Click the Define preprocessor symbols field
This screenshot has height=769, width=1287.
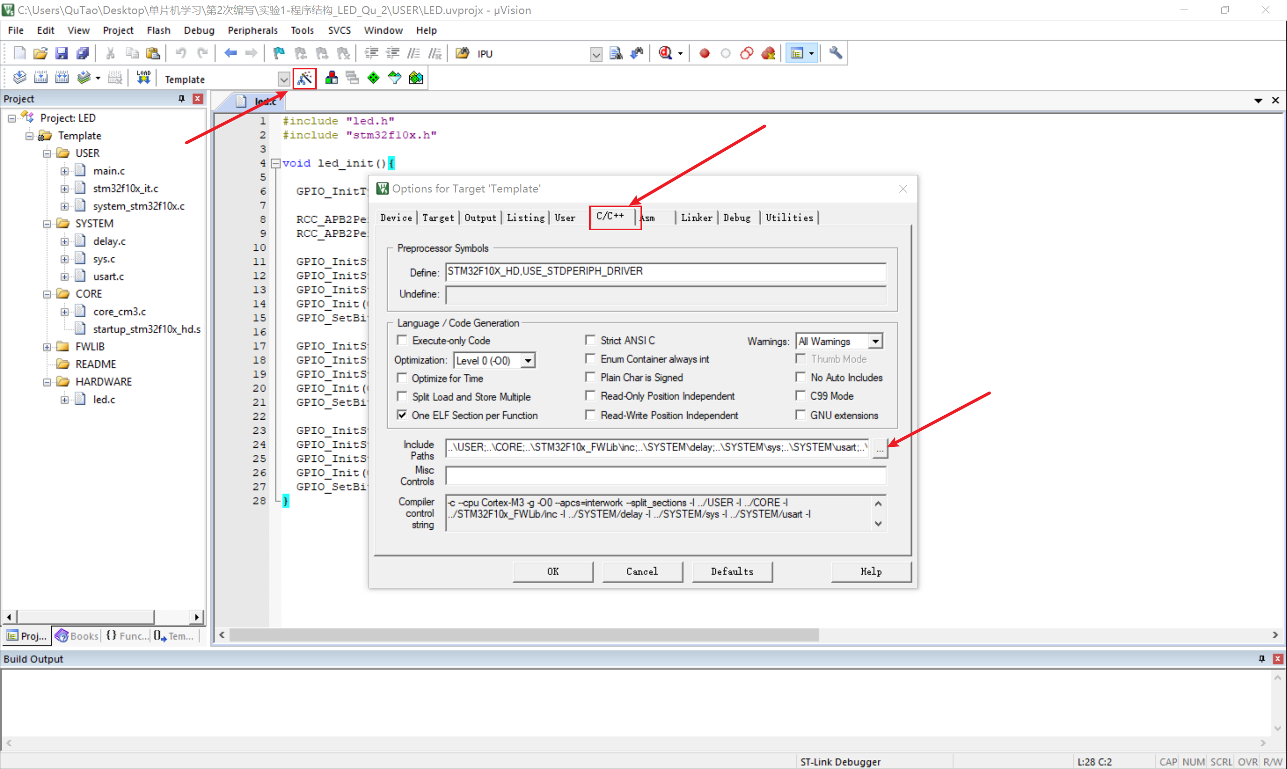pyautogui.click(x=665, y=271)
